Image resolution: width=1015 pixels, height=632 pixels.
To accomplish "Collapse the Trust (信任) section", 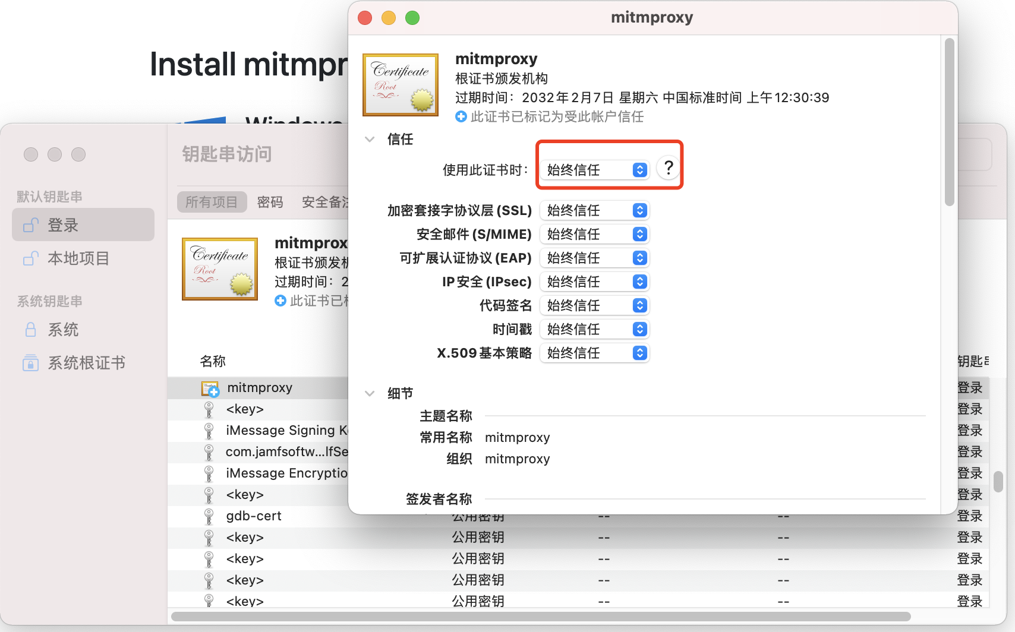I will point(370,140).
